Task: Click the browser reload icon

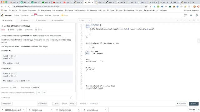Action: pyautogui.click(x=9, y=7)
